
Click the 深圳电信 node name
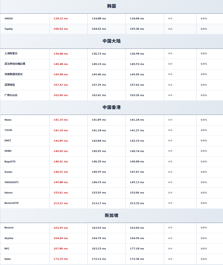click(10, 85)
